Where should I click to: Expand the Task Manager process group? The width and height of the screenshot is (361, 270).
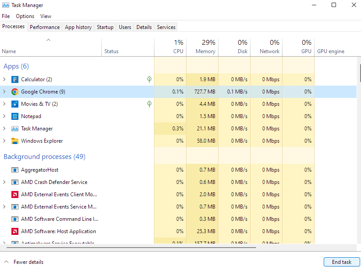coord(4,128)
